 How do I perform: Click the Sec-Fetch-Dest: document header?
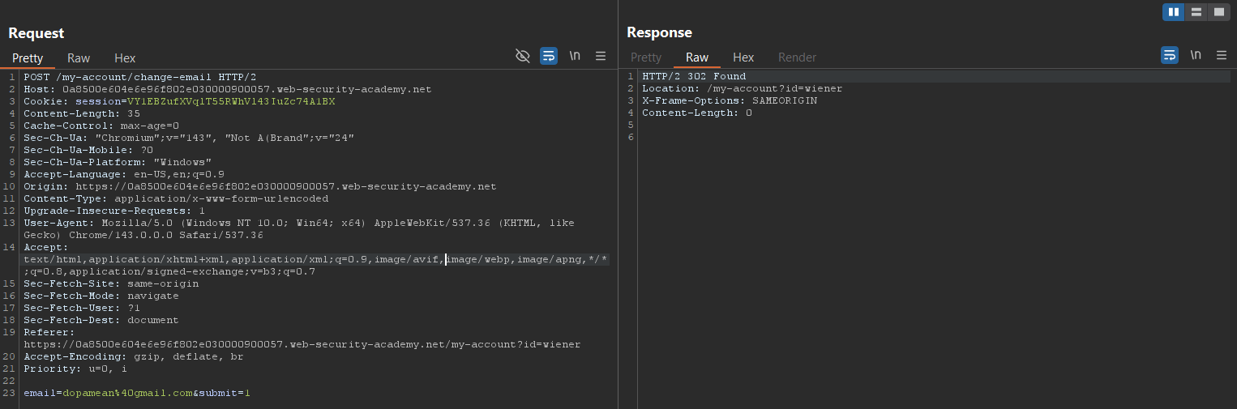pos(101,320)
